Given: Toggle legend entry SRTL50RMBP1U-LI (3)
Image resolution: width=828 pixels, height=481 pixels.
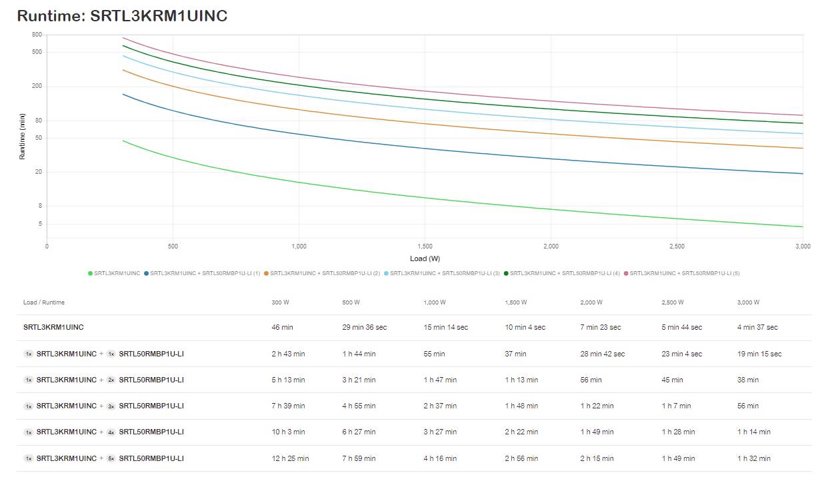Looking at the screenshot, I should tap(441, 273).
